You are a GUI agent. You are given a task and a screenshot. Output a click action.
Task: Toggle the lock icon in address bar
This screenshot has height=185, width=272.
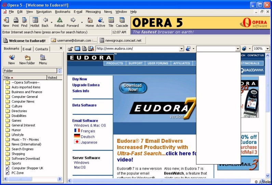pos(70,49)
